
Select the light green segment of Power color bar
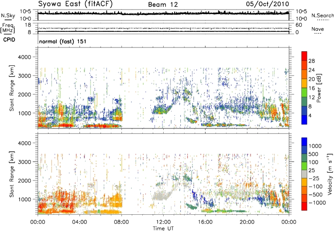coord(304,93)
